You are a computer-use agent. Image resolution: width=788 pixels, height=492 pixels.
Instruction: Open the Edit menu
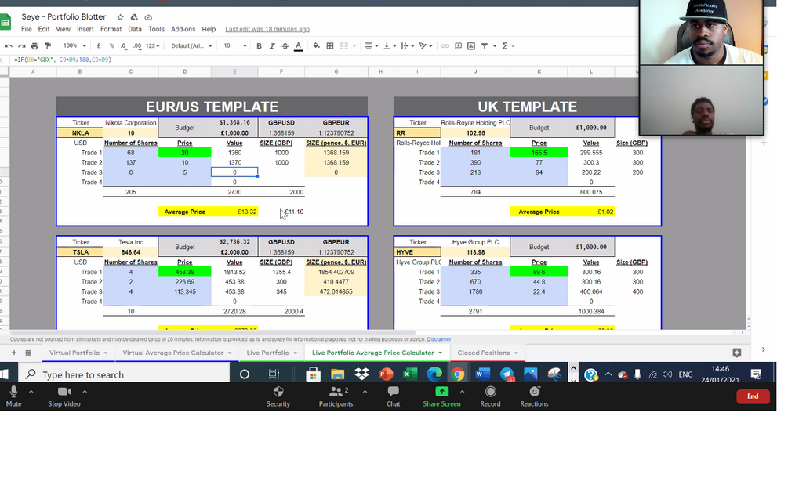(x=44, y=29)
